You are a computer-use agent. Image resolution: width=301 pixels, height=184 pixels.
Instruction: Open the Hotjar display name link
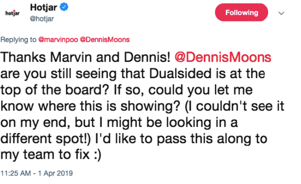[43, 7]
